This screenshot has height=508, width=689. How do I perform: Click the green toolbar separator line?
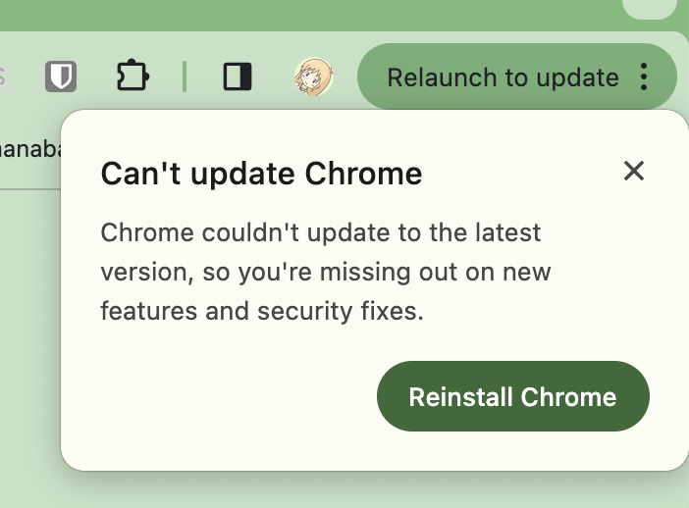click(x=185, y=76)
